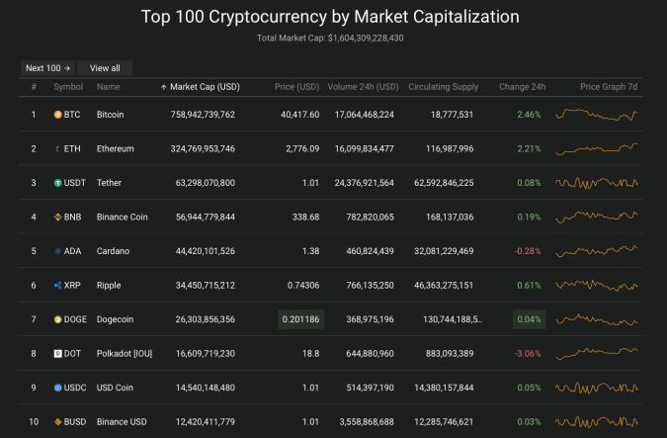
Task: Open Polkadot 7-day price graph
Action: 597,354
